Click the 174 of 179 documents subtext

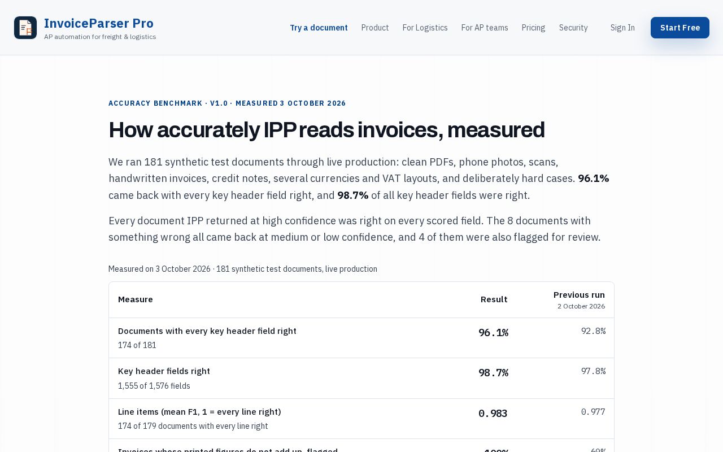click(193, 426)
